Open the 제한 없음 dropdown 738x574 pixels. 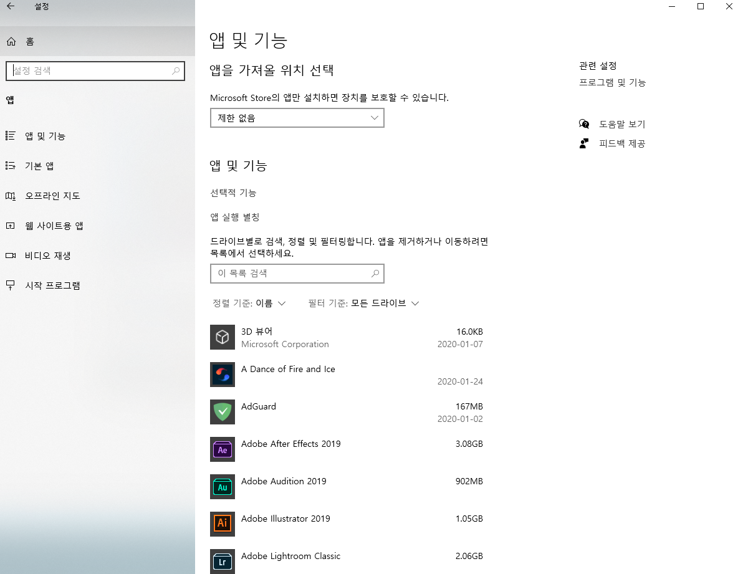(x=297, y=118)
